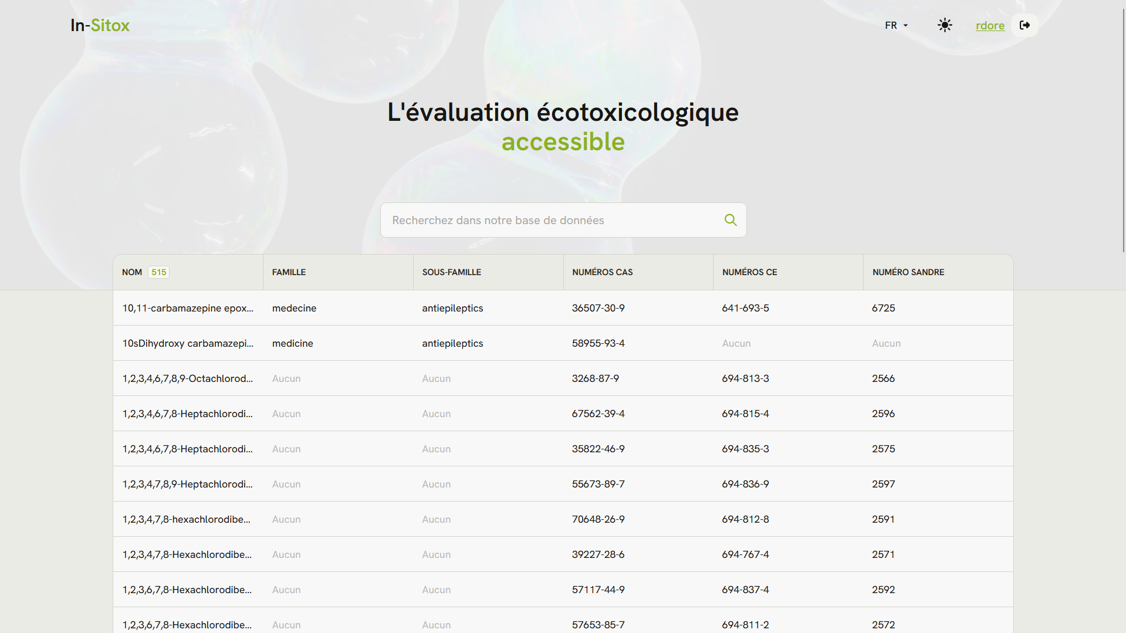Sort by NUMÉRO SANDRE column header
The image size is (1126, 633).
[908, 272]
